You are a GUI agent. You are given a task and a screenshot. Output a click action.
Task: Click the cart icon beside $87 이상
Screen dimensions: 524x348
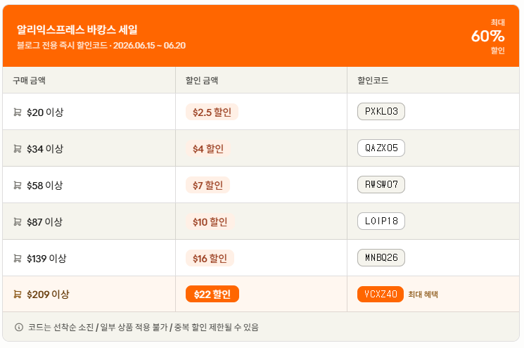point(18,221)
